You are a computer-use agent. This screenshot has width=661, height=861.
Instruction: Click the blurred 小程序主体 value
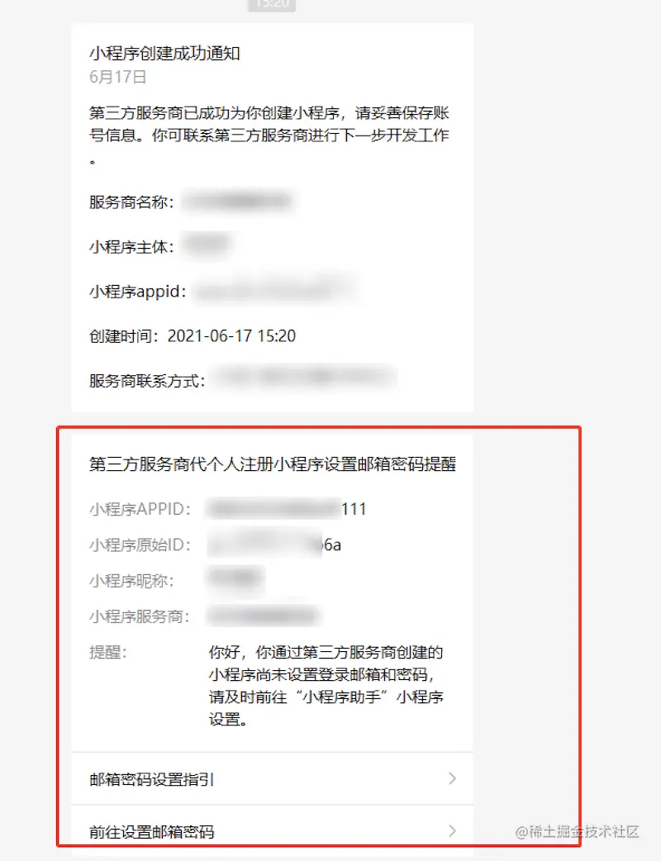point(206,245)
